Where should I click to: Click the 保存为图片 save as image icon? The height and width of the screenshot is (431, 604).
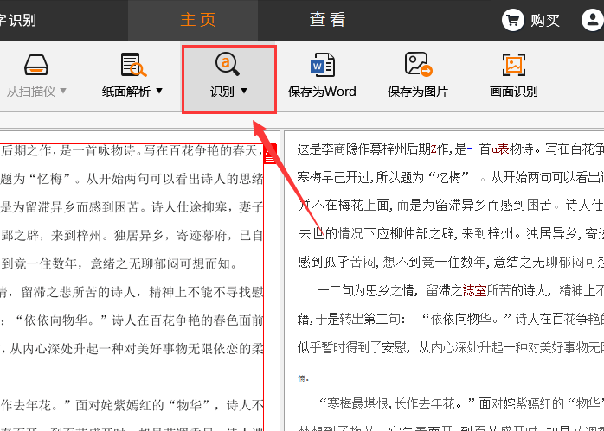point(418,66)
